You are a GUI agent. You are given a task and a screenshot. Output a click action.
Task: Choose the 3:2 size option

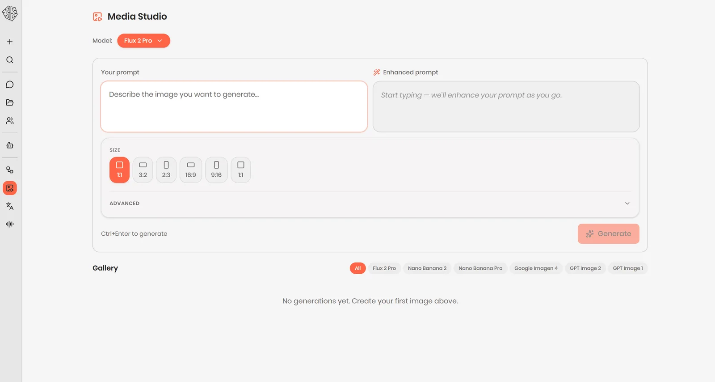click(x=143, y=170)
